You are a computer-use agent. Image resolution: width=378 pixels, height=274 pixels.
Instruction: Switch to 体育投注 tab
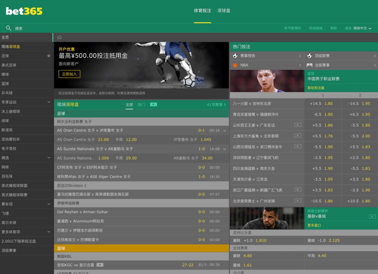(x=202, y=11)
